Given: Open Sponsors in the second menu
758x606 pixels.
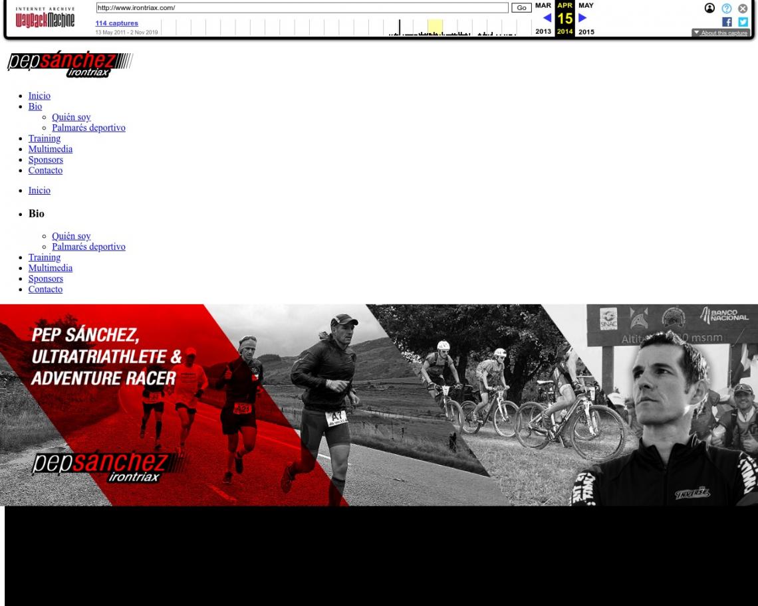Looking at the screenshot, I should pos(45,278).
